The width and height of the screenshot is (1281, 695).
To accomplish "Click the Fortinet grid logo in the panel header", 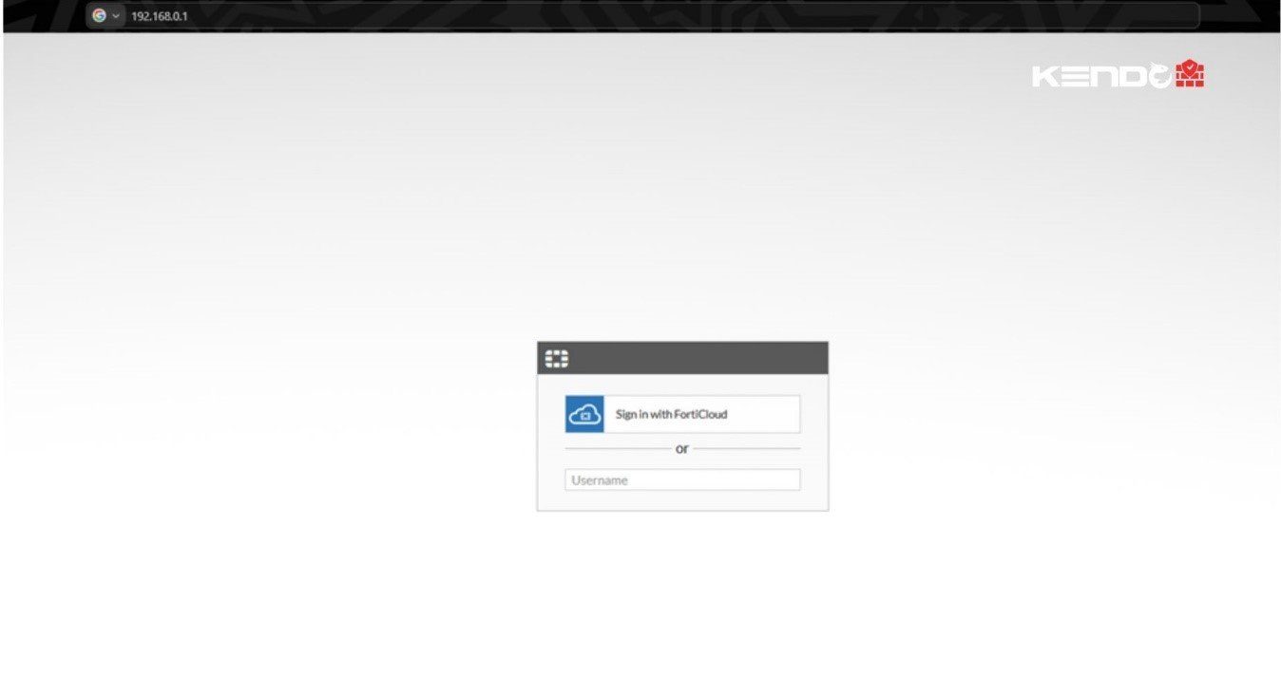I will click(x=556, y=358).
